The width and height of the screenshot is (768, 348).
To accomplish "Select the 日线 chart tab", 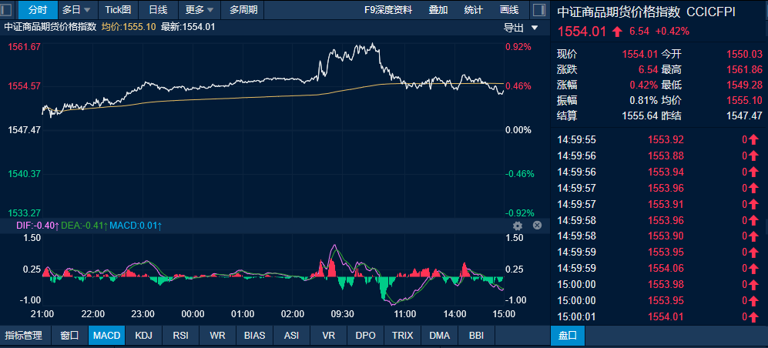I will point(158,10).
